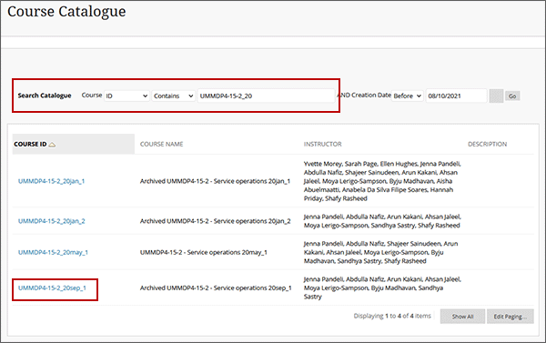The image size is (546, 343).
Task: Select course name ending Service operations 20sep_1
Action: pyautogui.click(x=216, y=288)
